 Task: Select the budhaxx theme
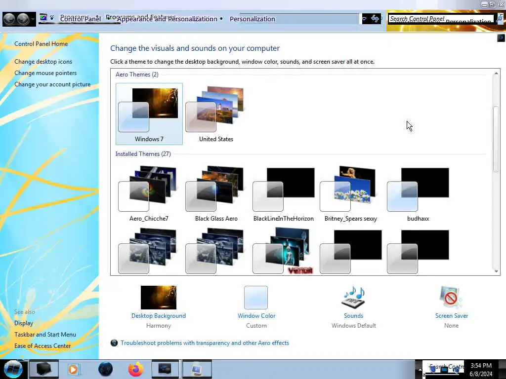(x=418, y=193)
